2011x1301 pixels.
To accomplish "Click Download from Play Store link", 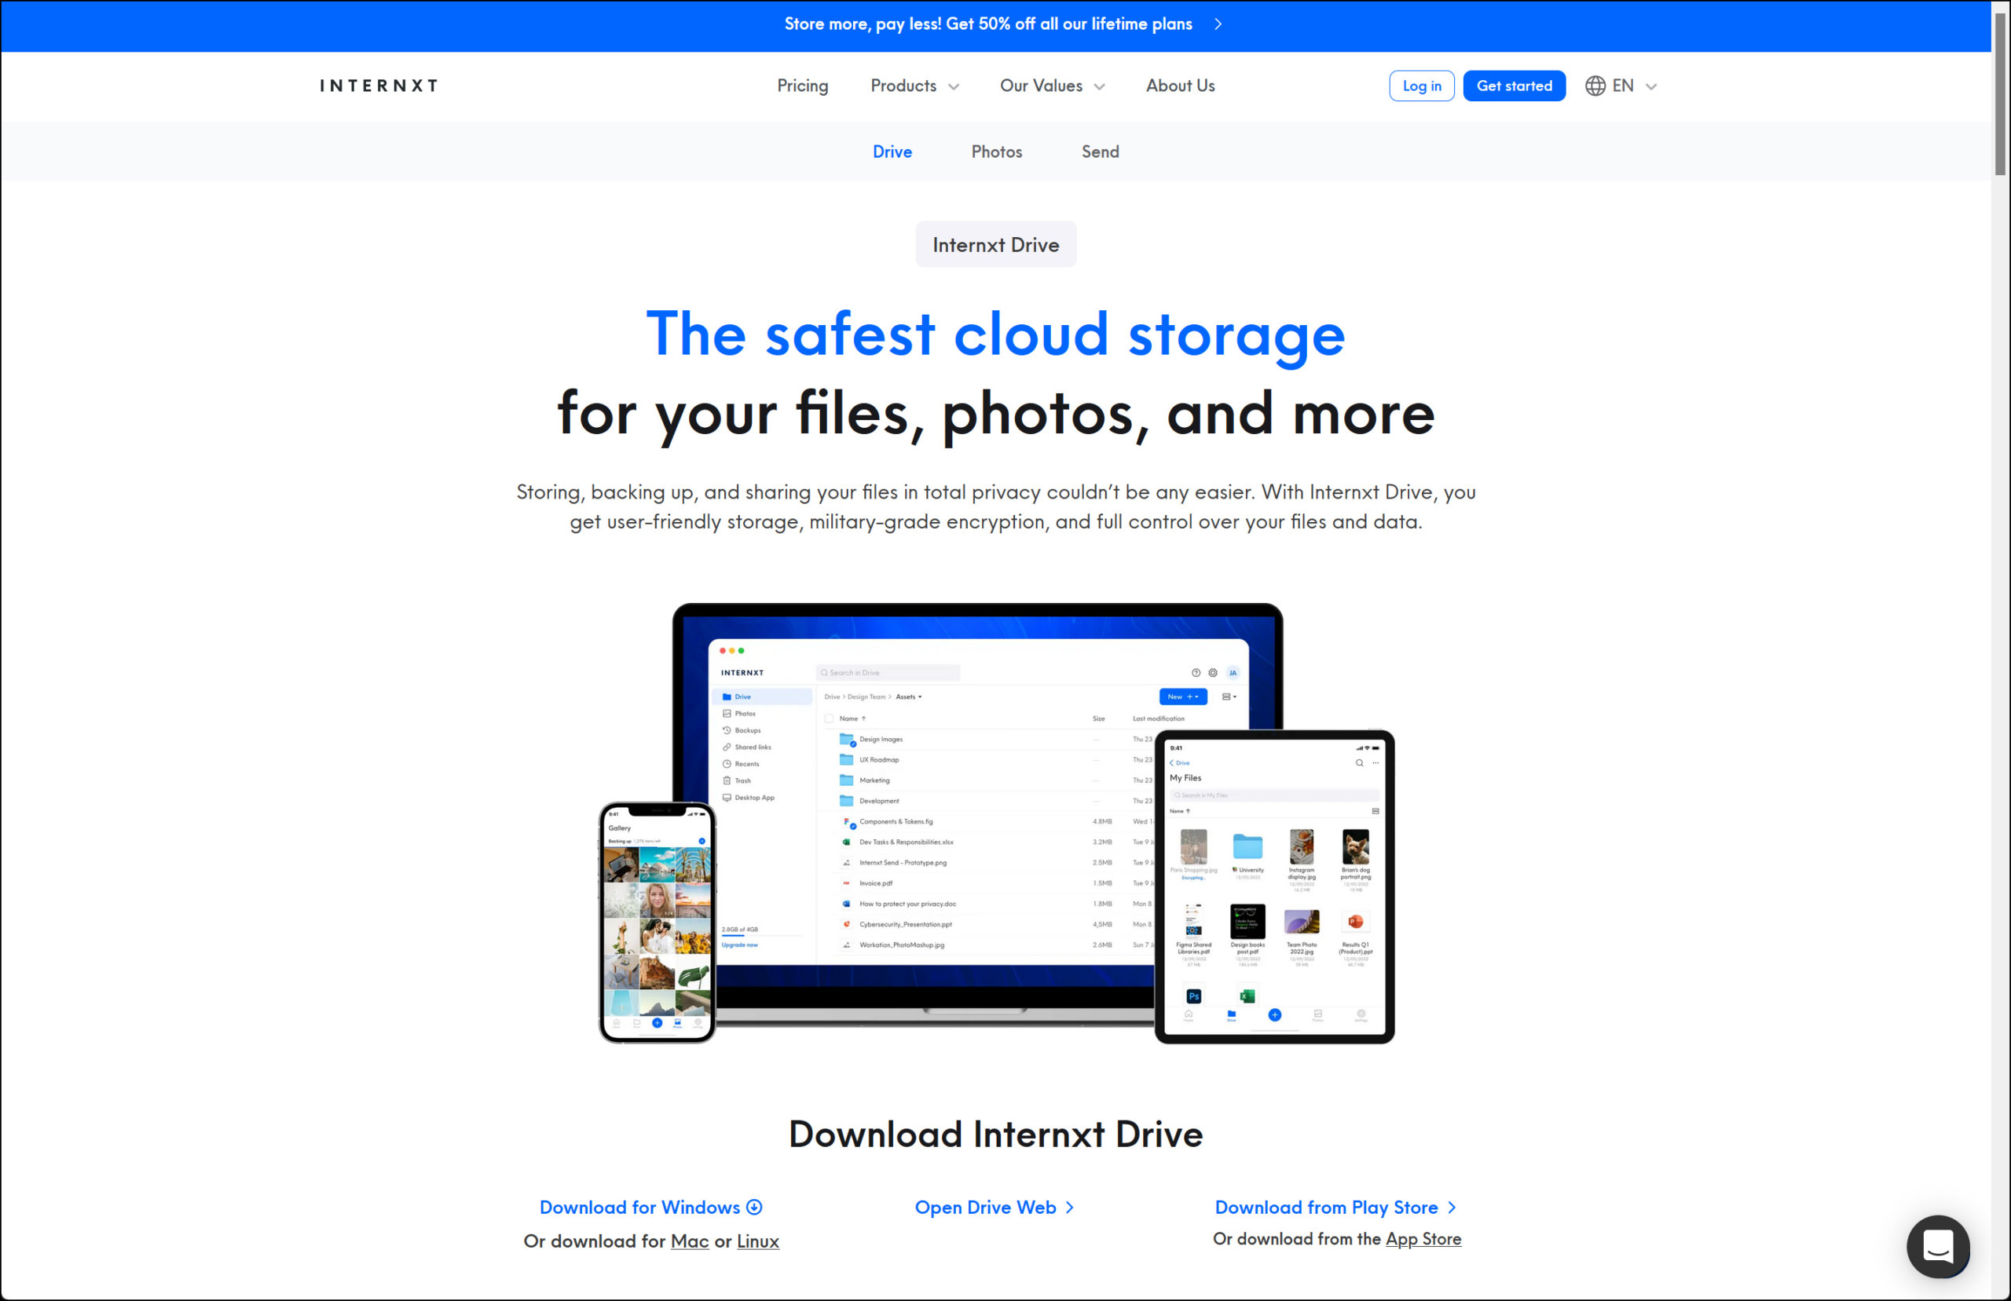I will coord(1337,1208).
